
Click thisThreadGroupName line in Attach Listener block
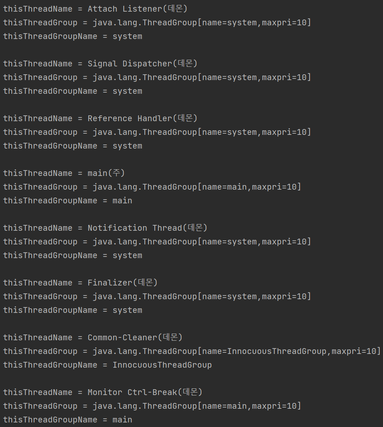tap(73, 36)
